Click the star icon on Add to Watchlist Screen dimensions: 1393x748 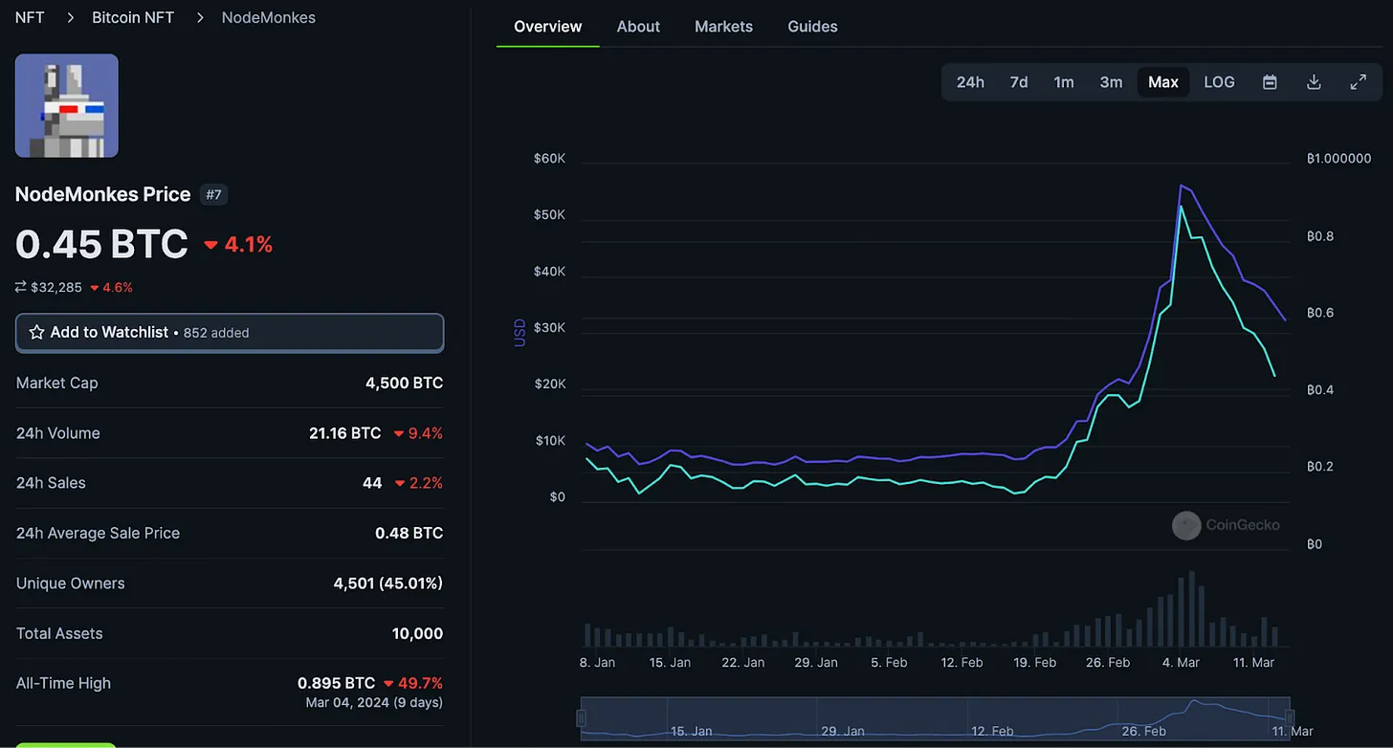click(x=36, y=333)
